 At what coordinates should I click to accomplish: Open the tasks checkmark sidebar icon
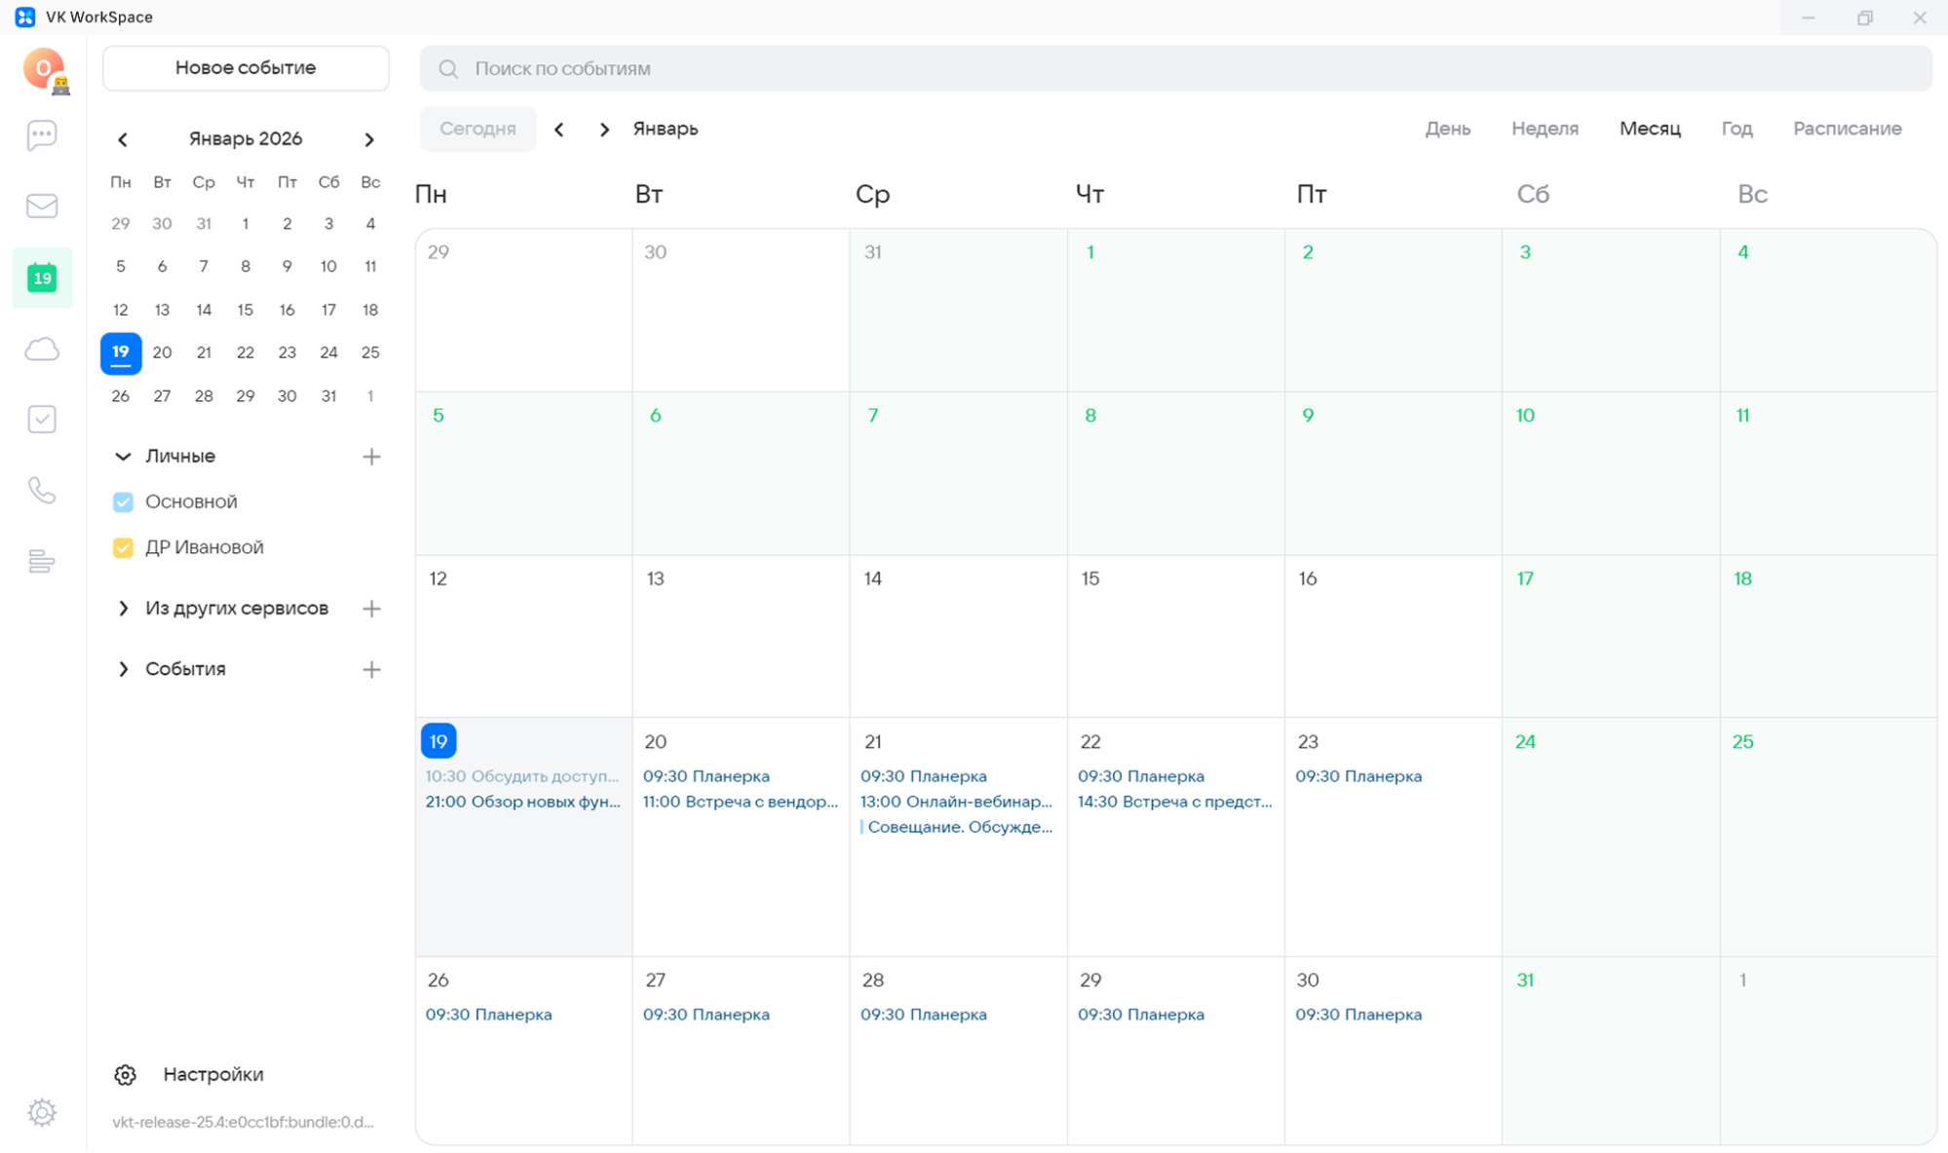(x=42, y=420)
